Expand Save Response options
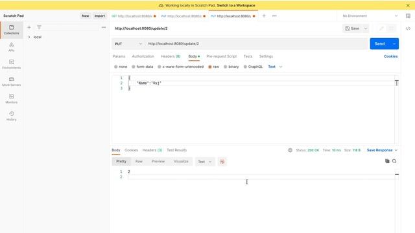This screenshot has width=415, height=233. [396, 150]
